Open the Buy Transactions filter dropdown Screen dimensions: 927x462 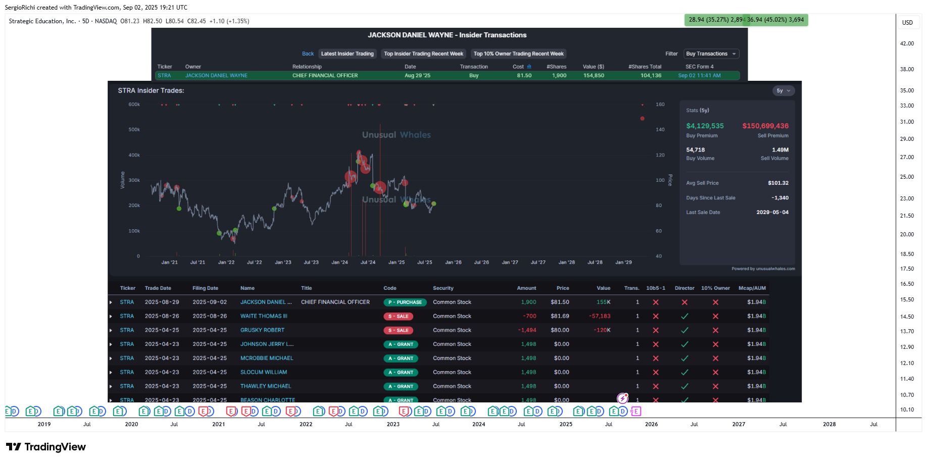click(711, 54)
